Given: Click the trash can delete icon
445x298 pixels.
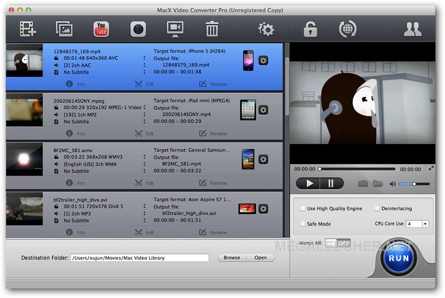Looking at the screenshot, I should (212, 29).
